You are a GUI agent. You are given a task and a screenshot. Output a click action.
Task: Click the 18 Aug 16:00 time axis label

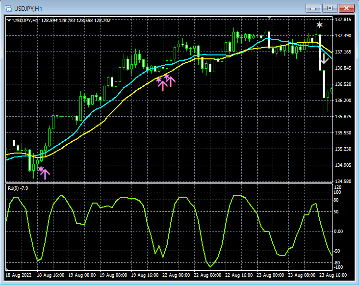(x=51, y=275)
